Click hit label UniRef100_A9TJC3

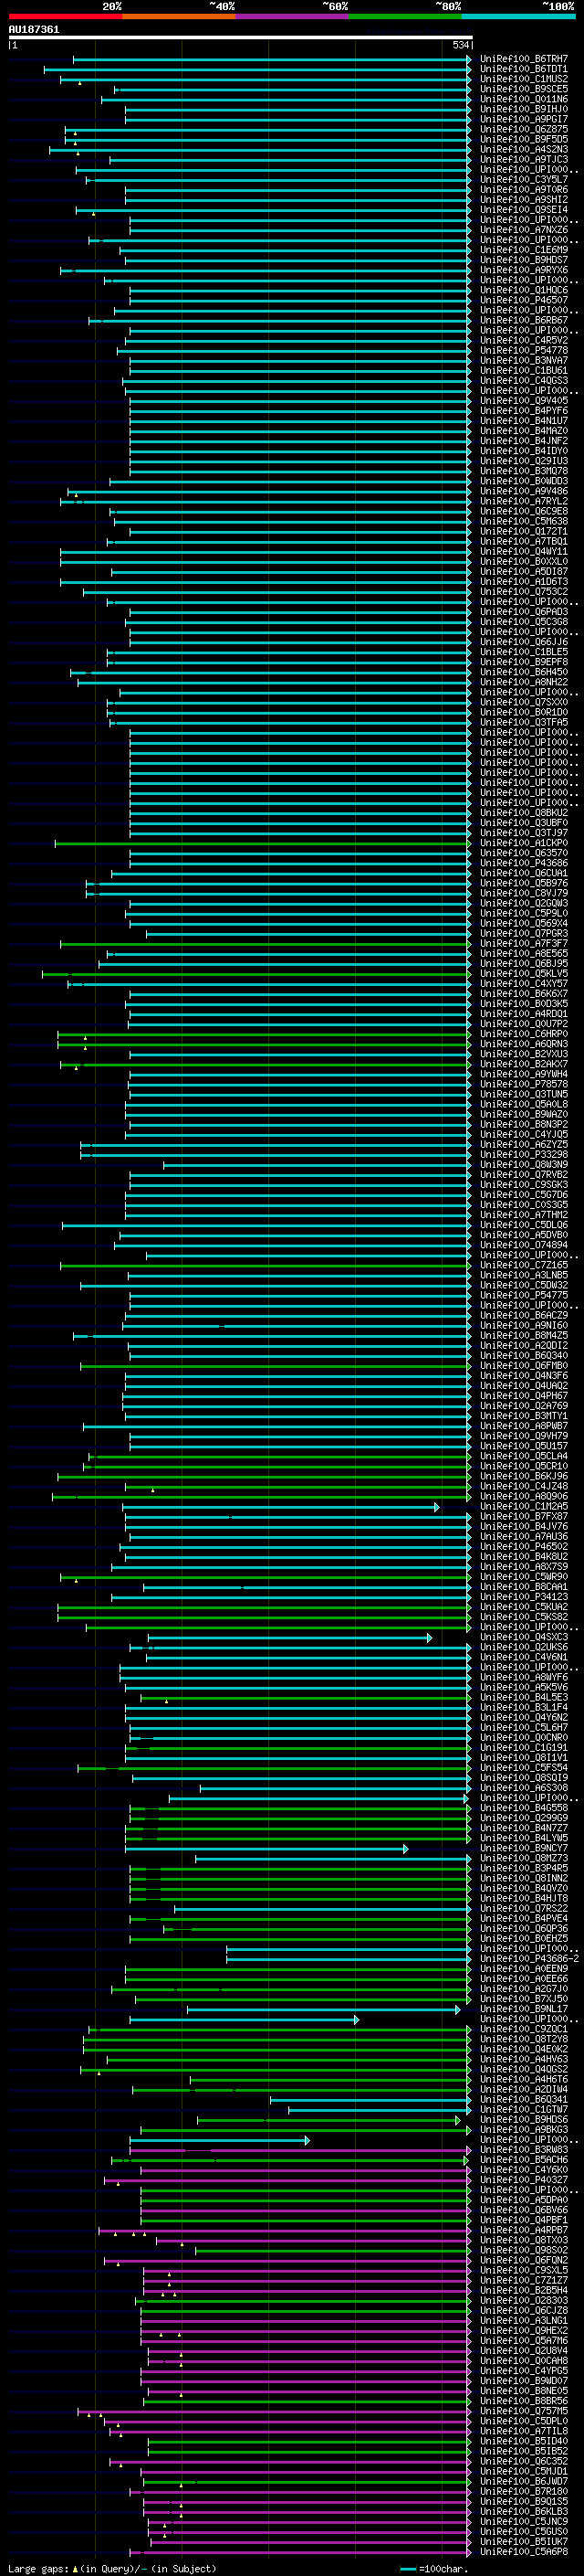(x=524, y=159)
